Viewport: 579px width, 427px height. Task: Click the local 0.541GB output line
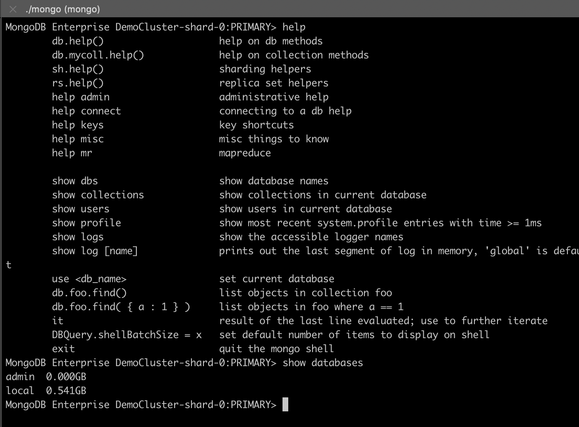(46, 391)
